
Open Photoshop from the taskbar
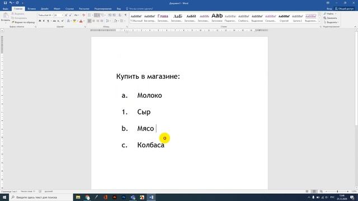[x=124, y=197]
